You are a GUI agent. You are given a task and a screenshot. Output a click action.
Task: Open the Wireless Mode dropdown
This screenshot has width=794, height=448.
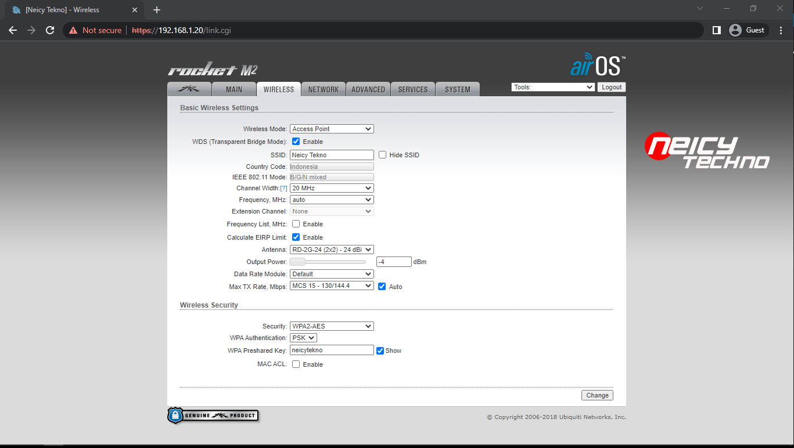click(332, 129)
